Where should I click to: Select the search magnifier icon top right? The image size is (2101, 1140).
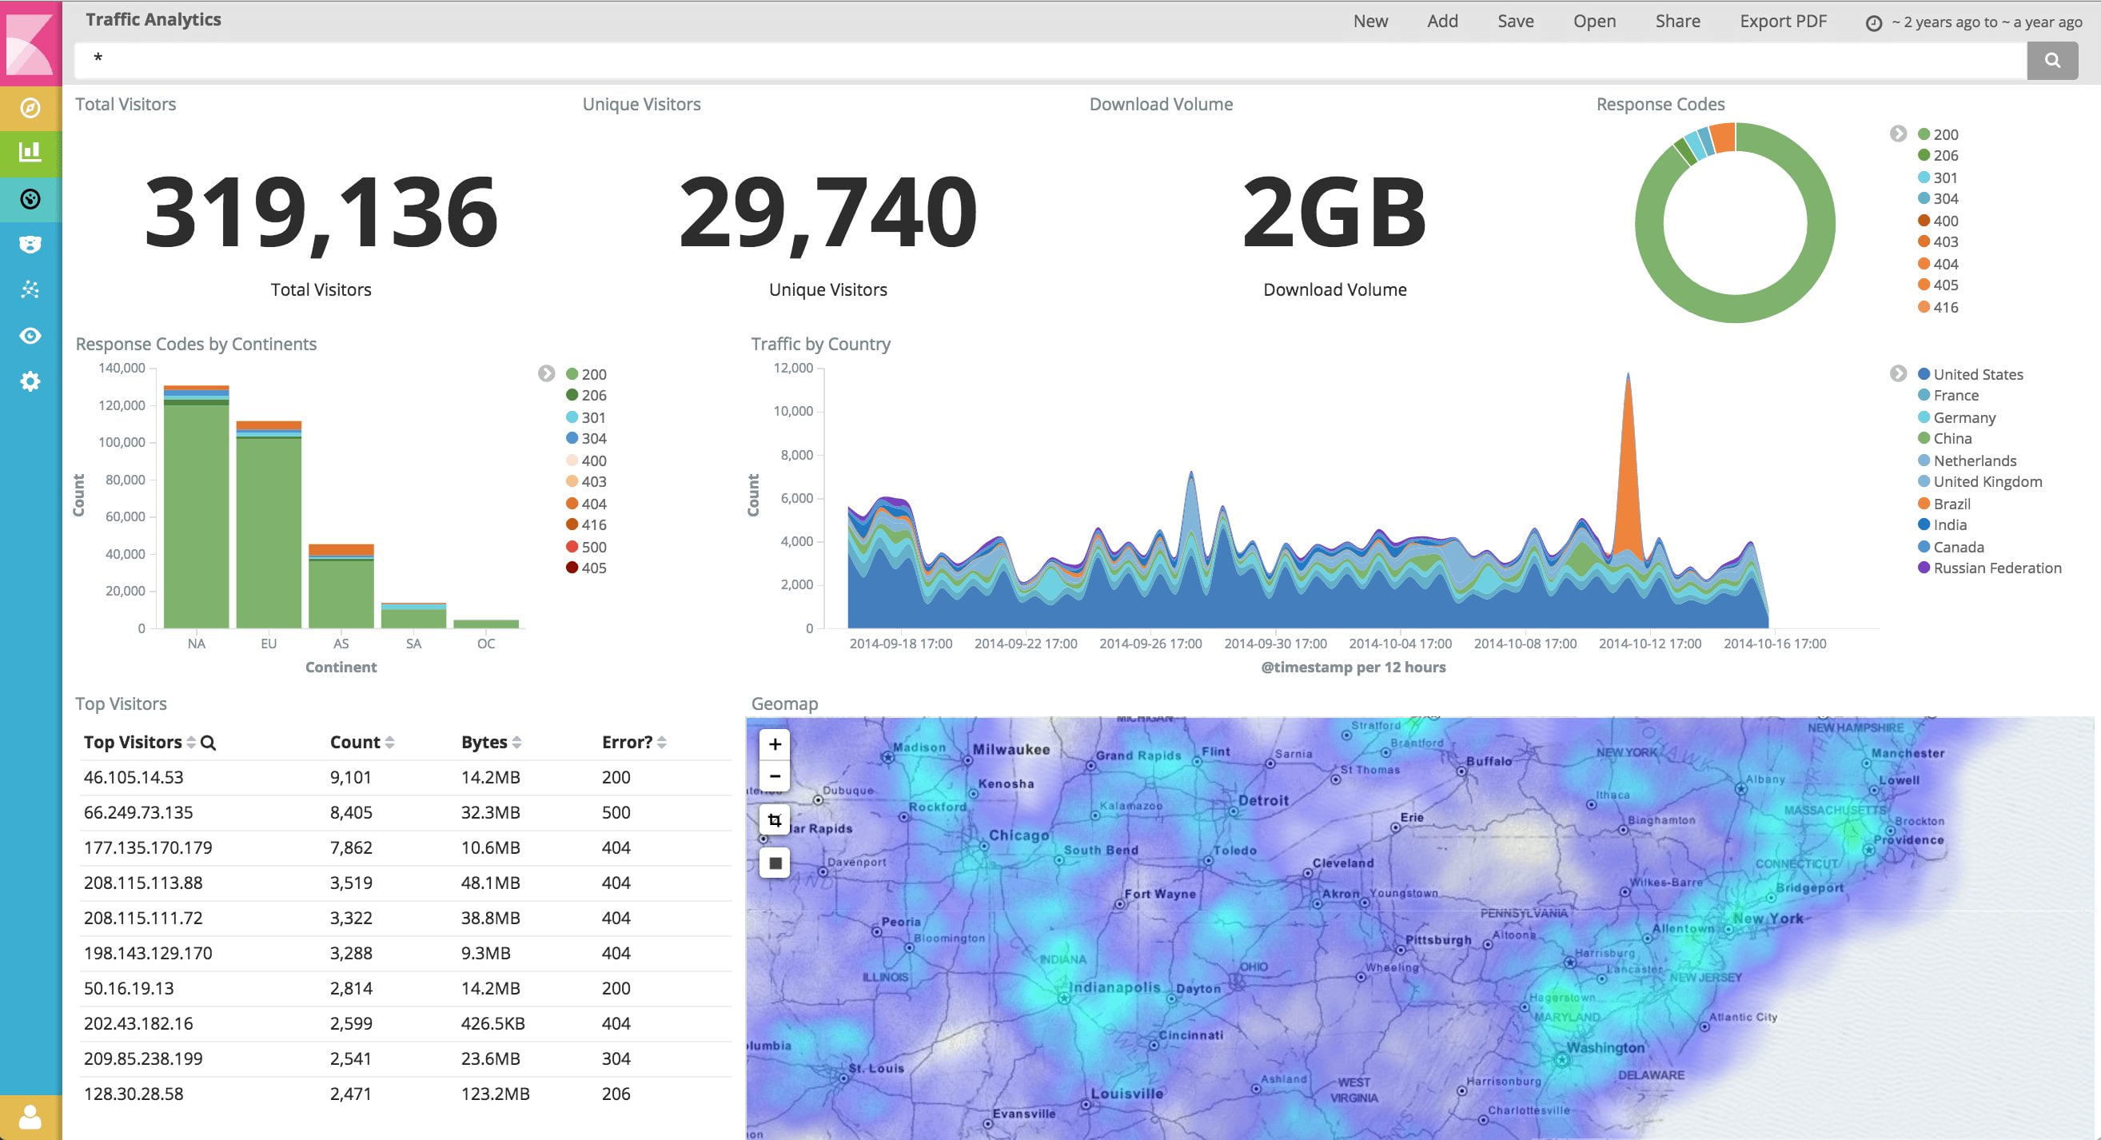pyautogui.click(x=2053, y=59)
